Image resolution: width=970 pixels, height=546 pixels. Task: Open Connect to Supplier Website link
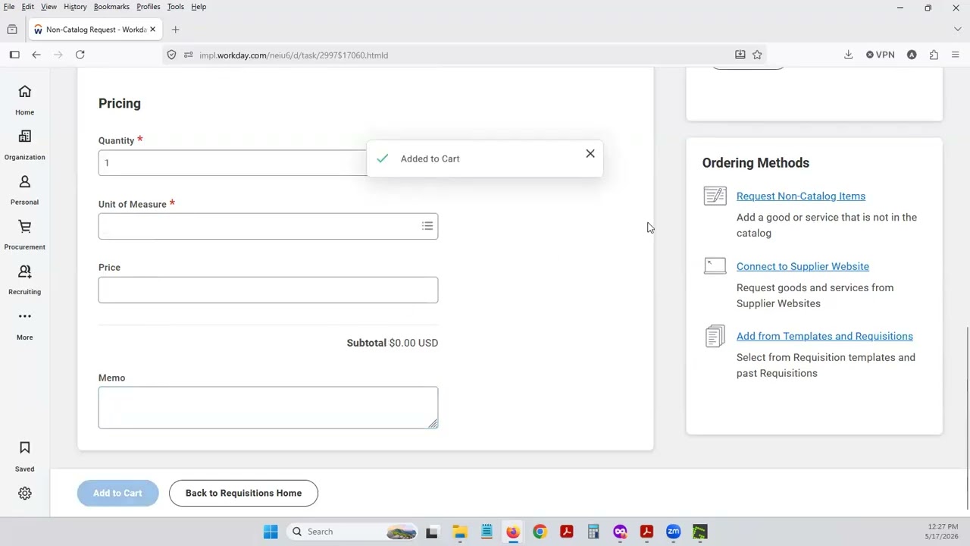(x=803, y=266)
